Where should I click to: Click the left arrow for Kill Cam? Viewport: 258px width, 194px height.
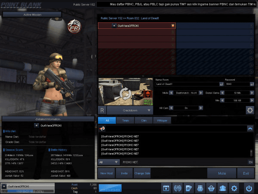click(171, 108)
